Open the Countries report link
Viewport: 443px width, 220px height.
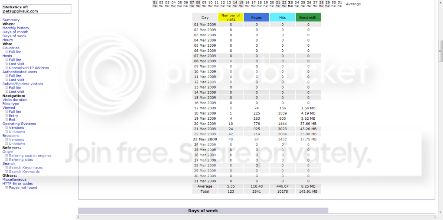(x=11, y=48)
